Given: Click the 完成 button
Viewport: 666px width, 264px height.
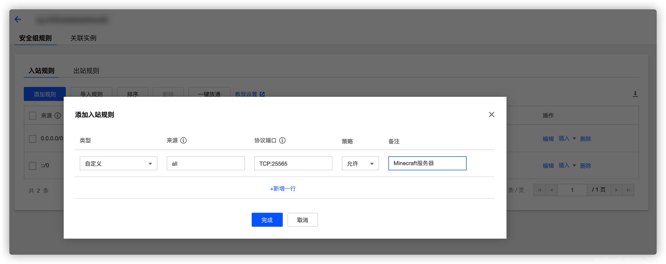Looking at the screenshot, I should [x=267, y=220].
